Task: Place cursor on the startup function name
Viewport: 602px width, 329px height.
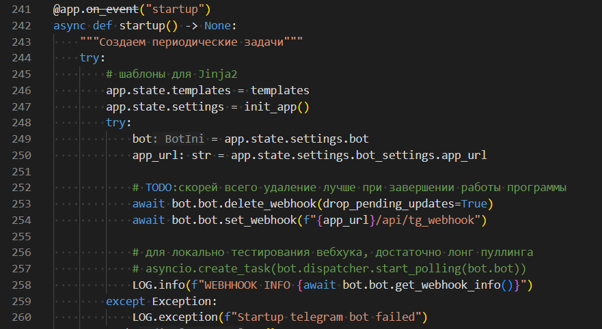Action: click(x=142, y=26)
